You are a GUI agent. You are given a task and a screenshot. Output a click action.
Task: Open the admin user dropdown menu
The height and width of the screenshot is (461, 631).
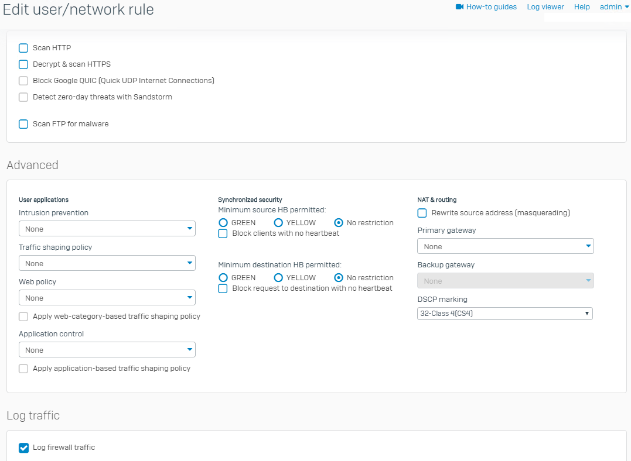[614, 7]
